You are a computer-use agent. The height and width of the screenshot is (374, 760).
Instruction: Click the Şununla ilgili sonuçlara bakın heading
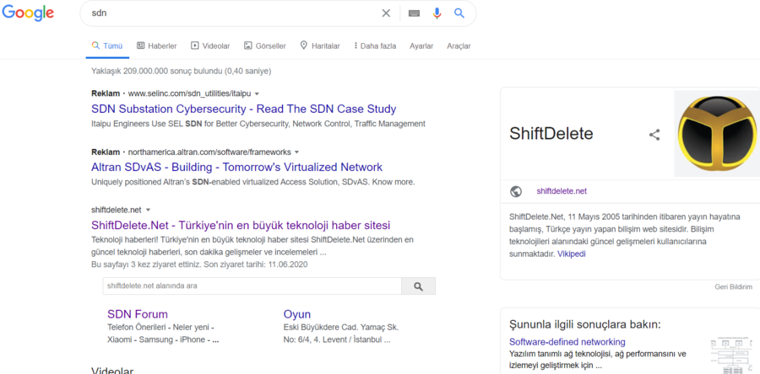585,323
